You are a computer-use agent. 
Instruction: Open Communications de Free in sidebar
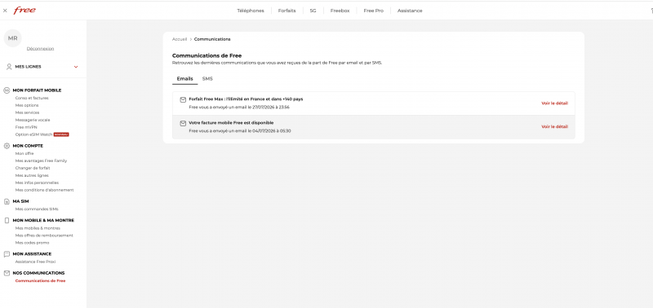[40, 281]
